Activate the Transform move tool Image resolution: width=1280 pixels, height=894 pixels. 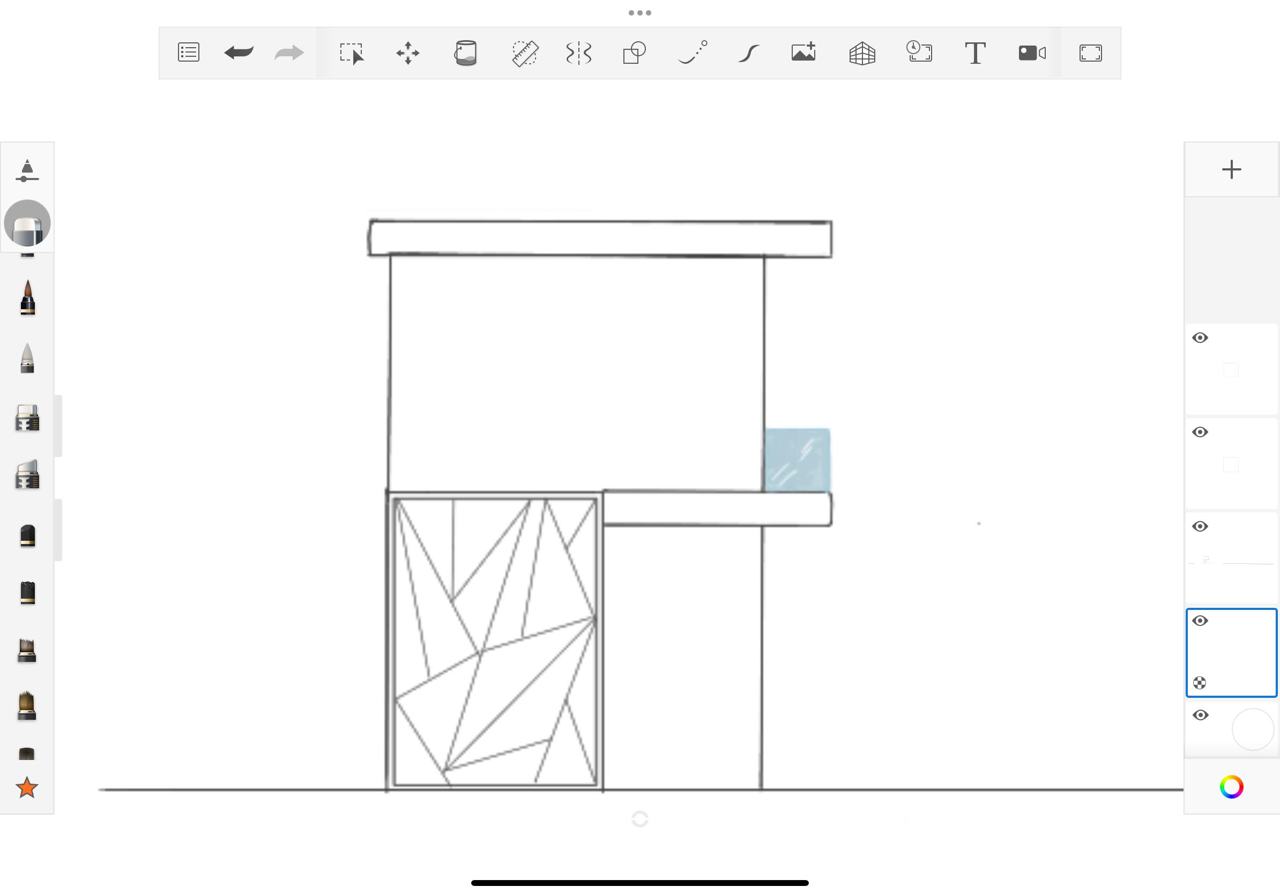(408, 54)
